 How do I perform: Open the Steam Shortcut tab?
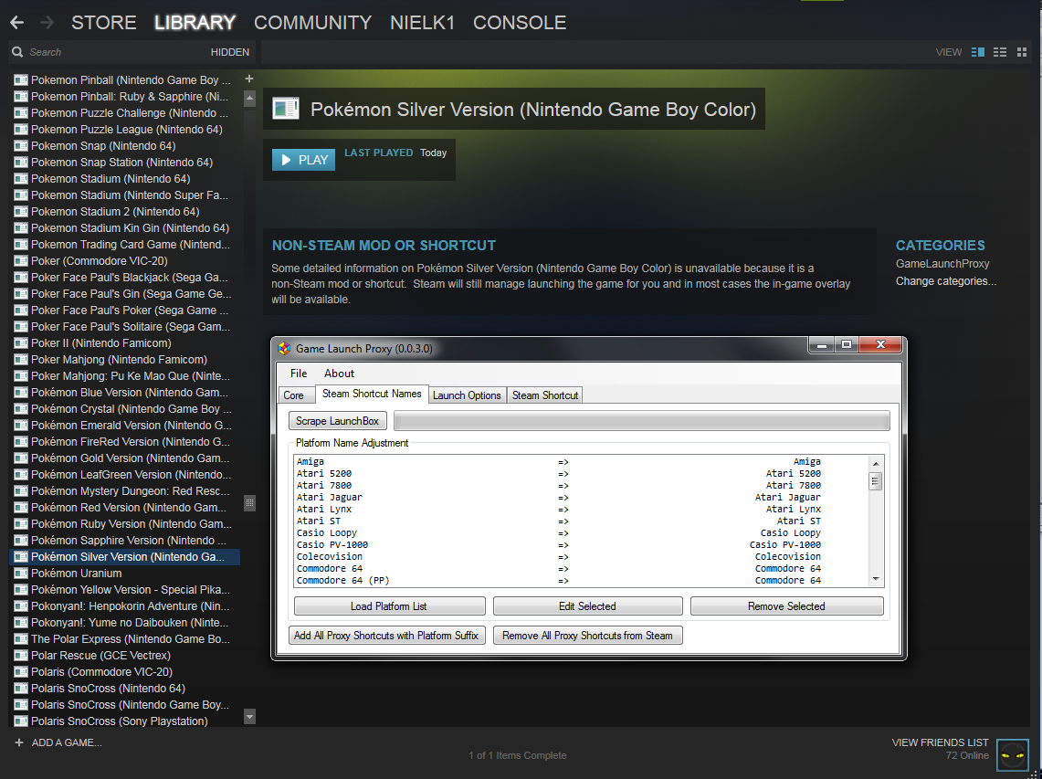click(x=545, y=395)
